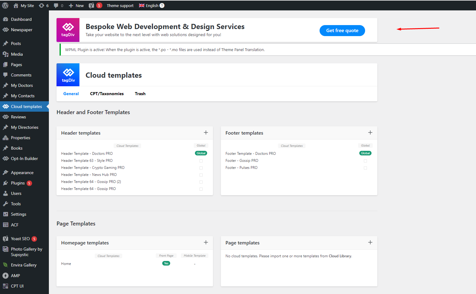476x294 pixels.
Task: Click the AMP lightning icon
Action: [5, 276]
